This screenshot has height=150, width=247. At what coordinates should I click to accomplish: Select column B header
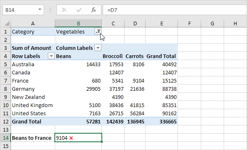pos(78,23)
